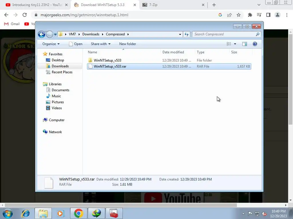
Task: Select the Pictures library
Action: [58, 102]
